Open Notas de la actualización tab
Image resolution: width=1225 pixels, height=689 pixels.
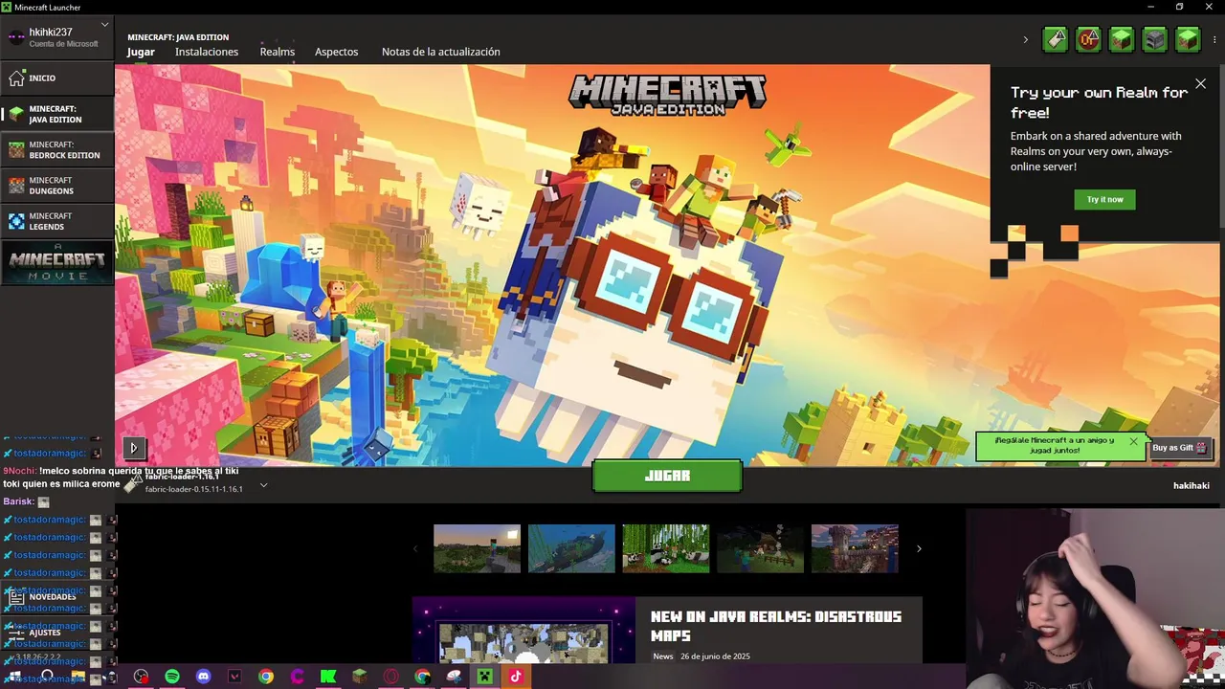pyautogui.click(x=440, y=52)
